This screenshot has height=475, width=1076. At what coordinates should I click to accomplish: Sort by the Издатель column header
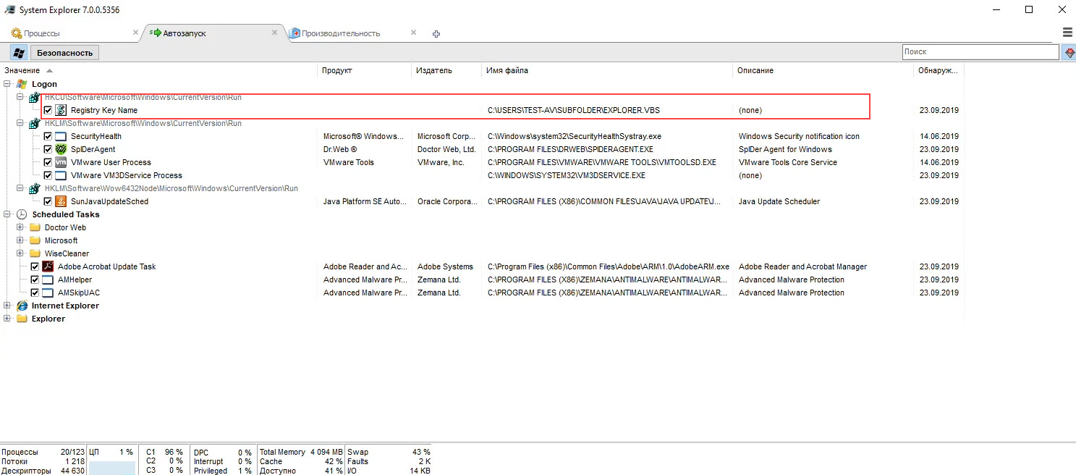point(434,70)
